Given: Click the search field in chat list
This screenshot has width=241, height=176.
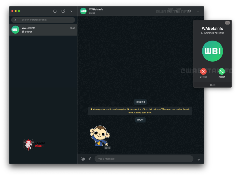Looking at the screenshot, I should (43, 20).
